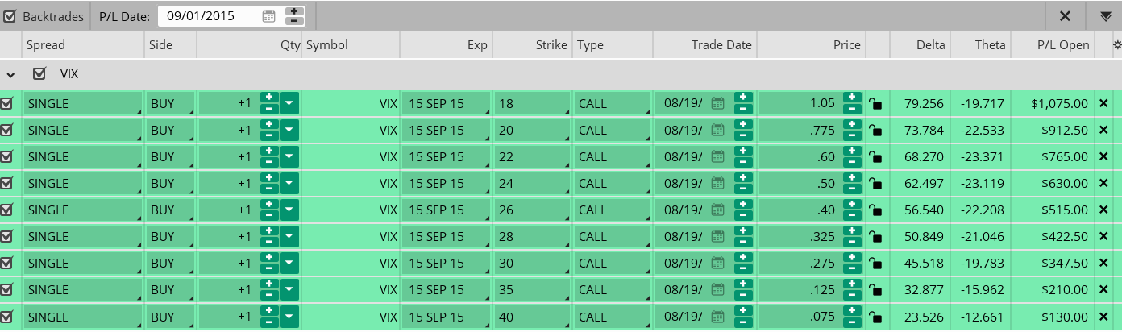This screenshot has width=1122, height=332.
Task: Uncheck the Backtrades checkbox
Action: [10, 16]
